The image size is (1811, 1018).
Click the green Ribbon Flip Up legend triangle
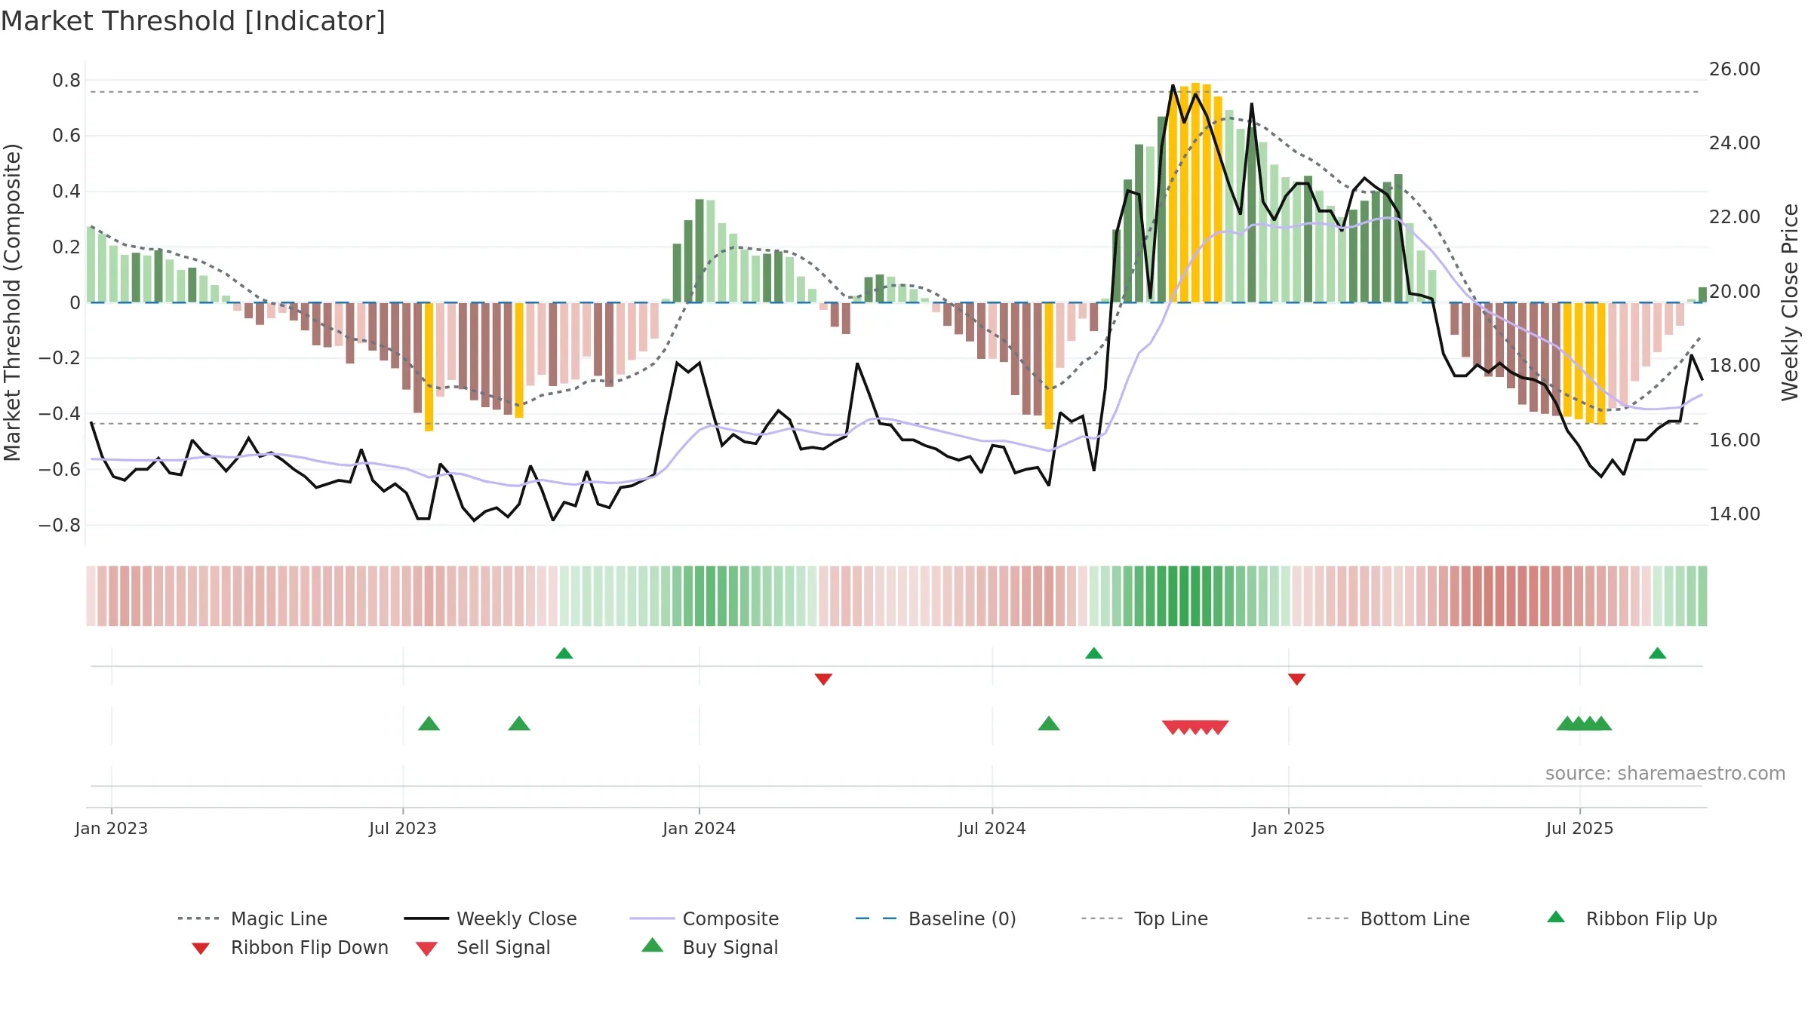[1556, 917]
